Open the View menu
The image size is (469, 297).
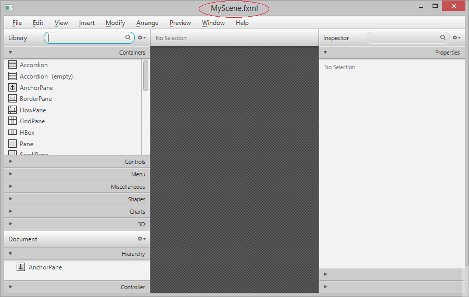(x=61, y=23)
